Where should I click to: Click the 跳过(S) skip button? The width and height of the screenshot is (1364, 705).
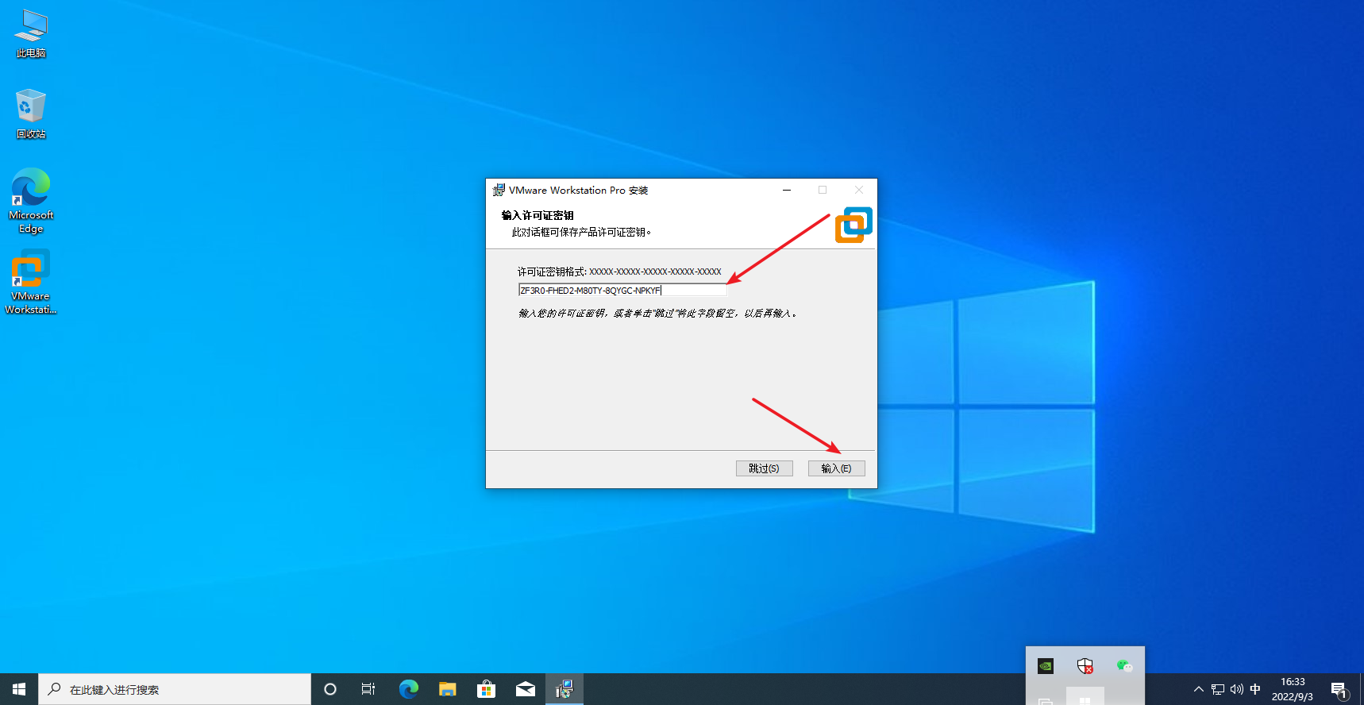tap(764, 468)
